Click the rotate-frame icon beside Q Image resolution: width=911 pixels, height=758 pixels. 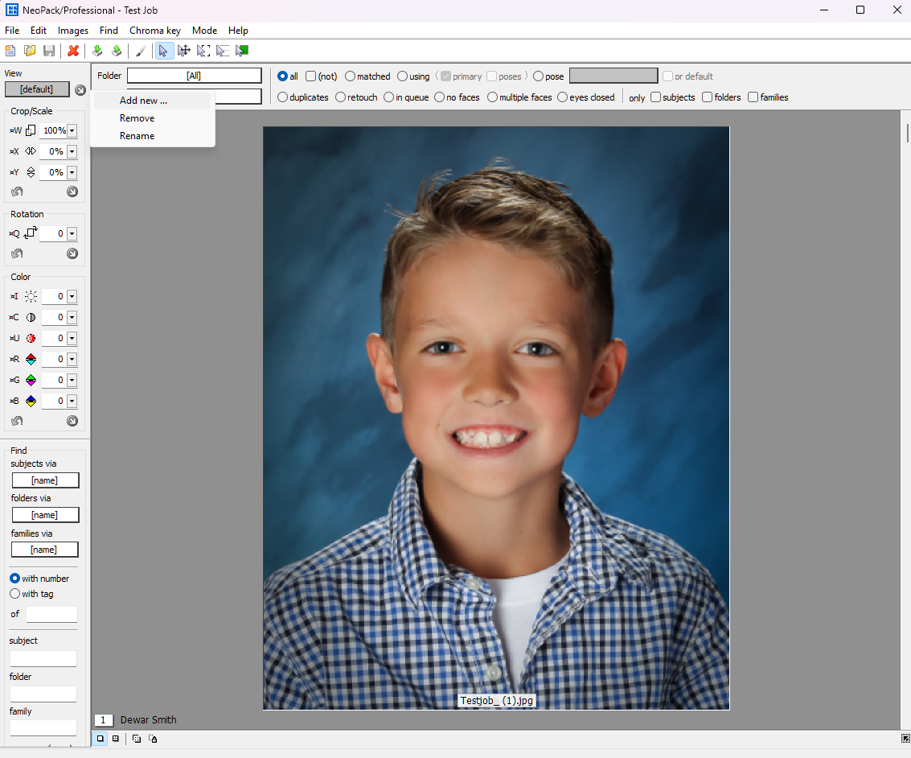[31, 233]
